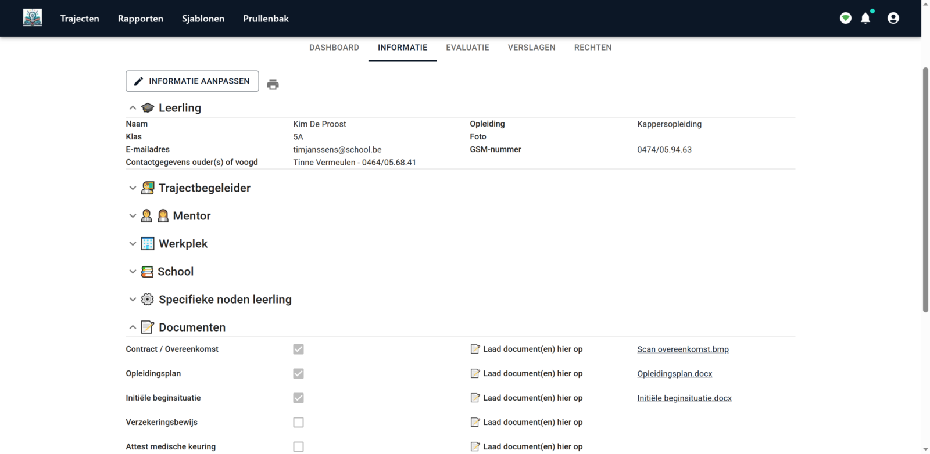
Task: Toggle the Opleidingsplan checkbox
Action: [298, 373]
